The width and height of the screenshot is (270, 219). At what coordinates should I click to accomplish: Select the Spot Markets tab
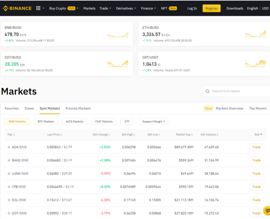[50, 108]
